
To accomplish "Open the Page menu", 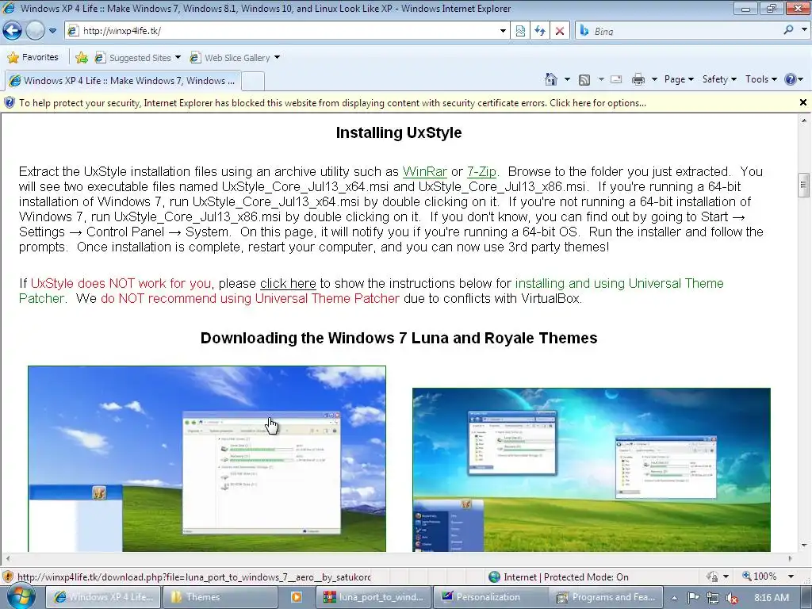I will pyautogui.click(x=679, y=79).
